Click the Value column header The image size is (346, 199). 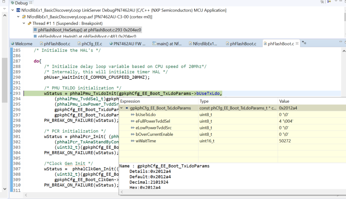pos(312,101)
